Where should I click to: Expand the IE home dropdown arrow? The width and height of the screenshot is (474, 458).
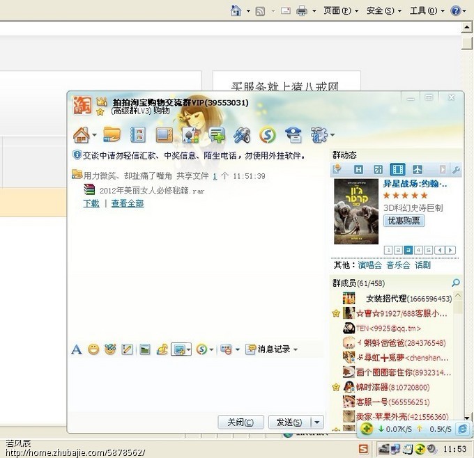pyautogui.click(x=248, y=11)
